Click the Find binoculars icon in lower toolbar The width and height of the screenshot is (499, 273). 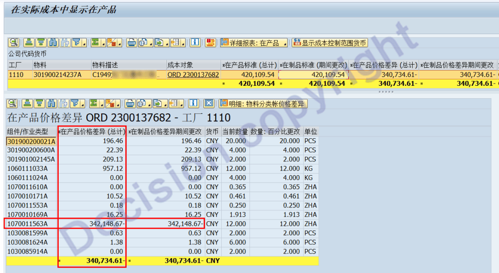click(53, 104)
